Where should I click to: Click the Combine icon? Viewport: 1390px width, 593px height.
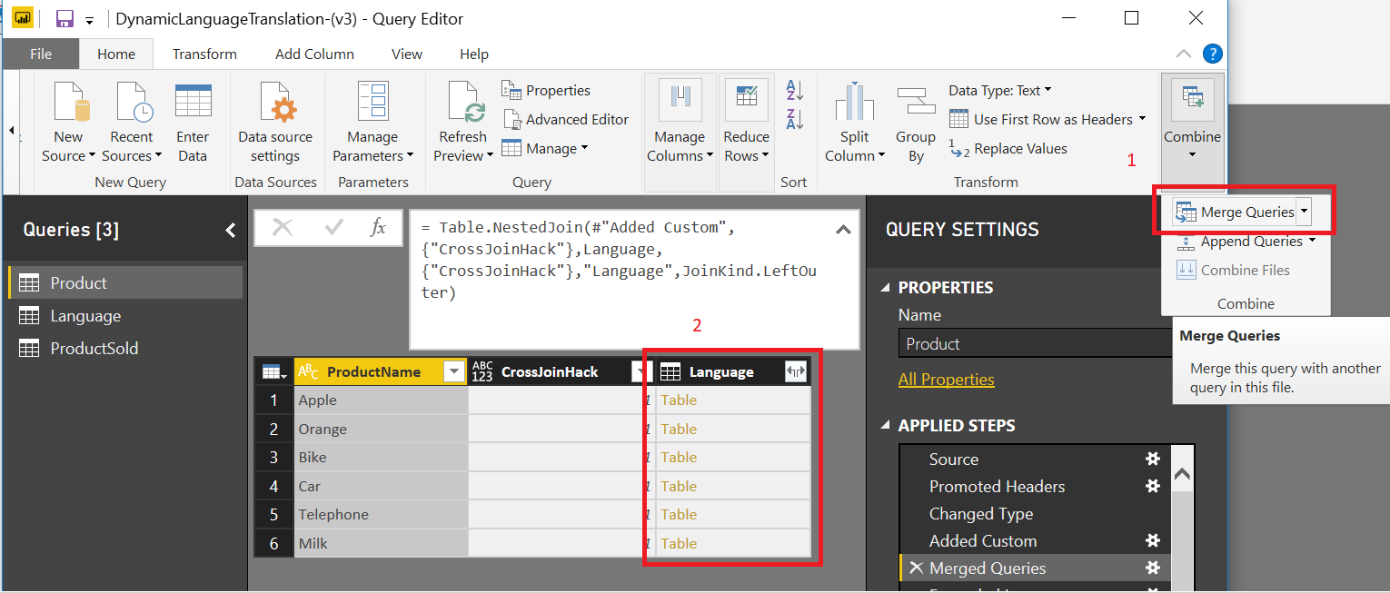pyautogui.click(x=1192, y=100)
